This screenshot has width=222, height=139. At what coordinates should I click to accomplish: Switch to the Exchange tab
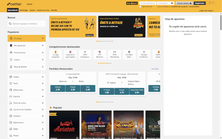pos(23,10)
